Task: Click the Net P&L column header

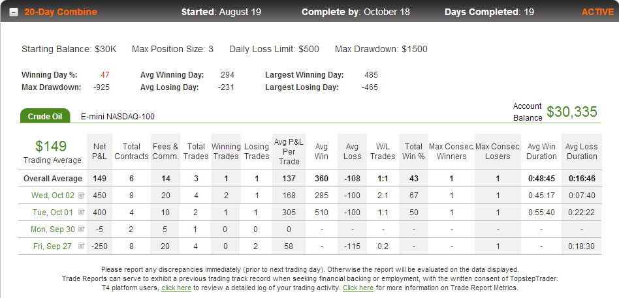Action: point(99,152)
